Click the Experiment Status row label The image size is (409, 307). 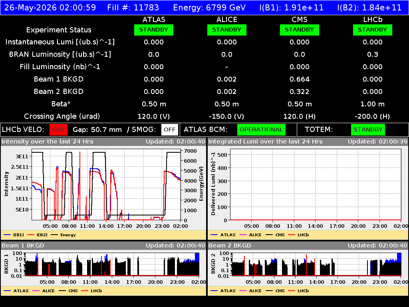(59, 30)
